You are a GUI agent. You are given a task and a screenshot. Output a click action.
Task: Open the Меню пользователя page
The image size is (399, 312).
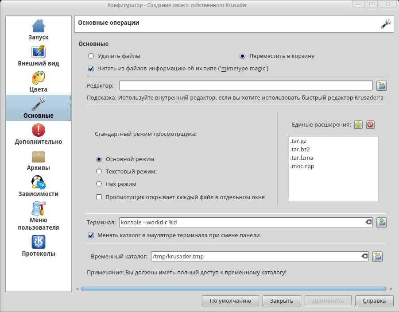39,216
